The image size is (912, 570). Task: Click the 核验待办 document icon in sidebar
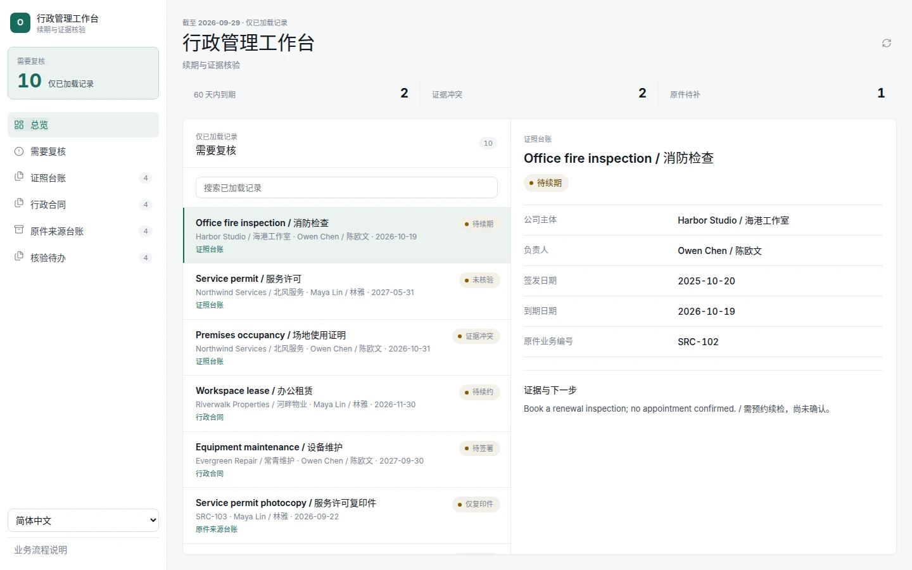19,257
